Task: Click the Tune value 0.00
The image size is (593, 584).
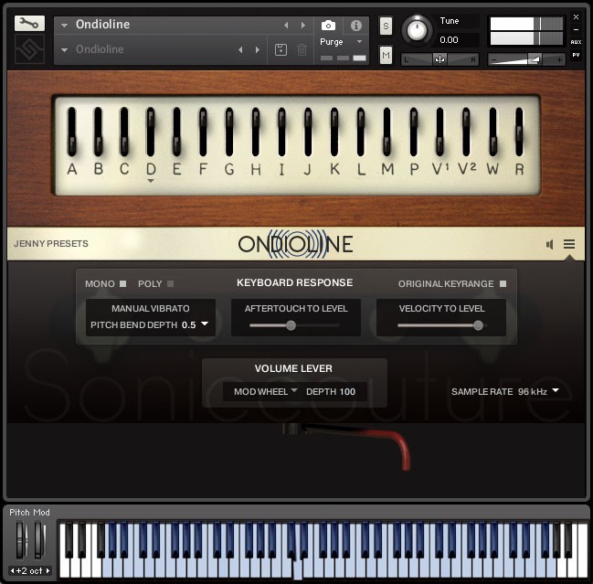Action: coord(449,39)
